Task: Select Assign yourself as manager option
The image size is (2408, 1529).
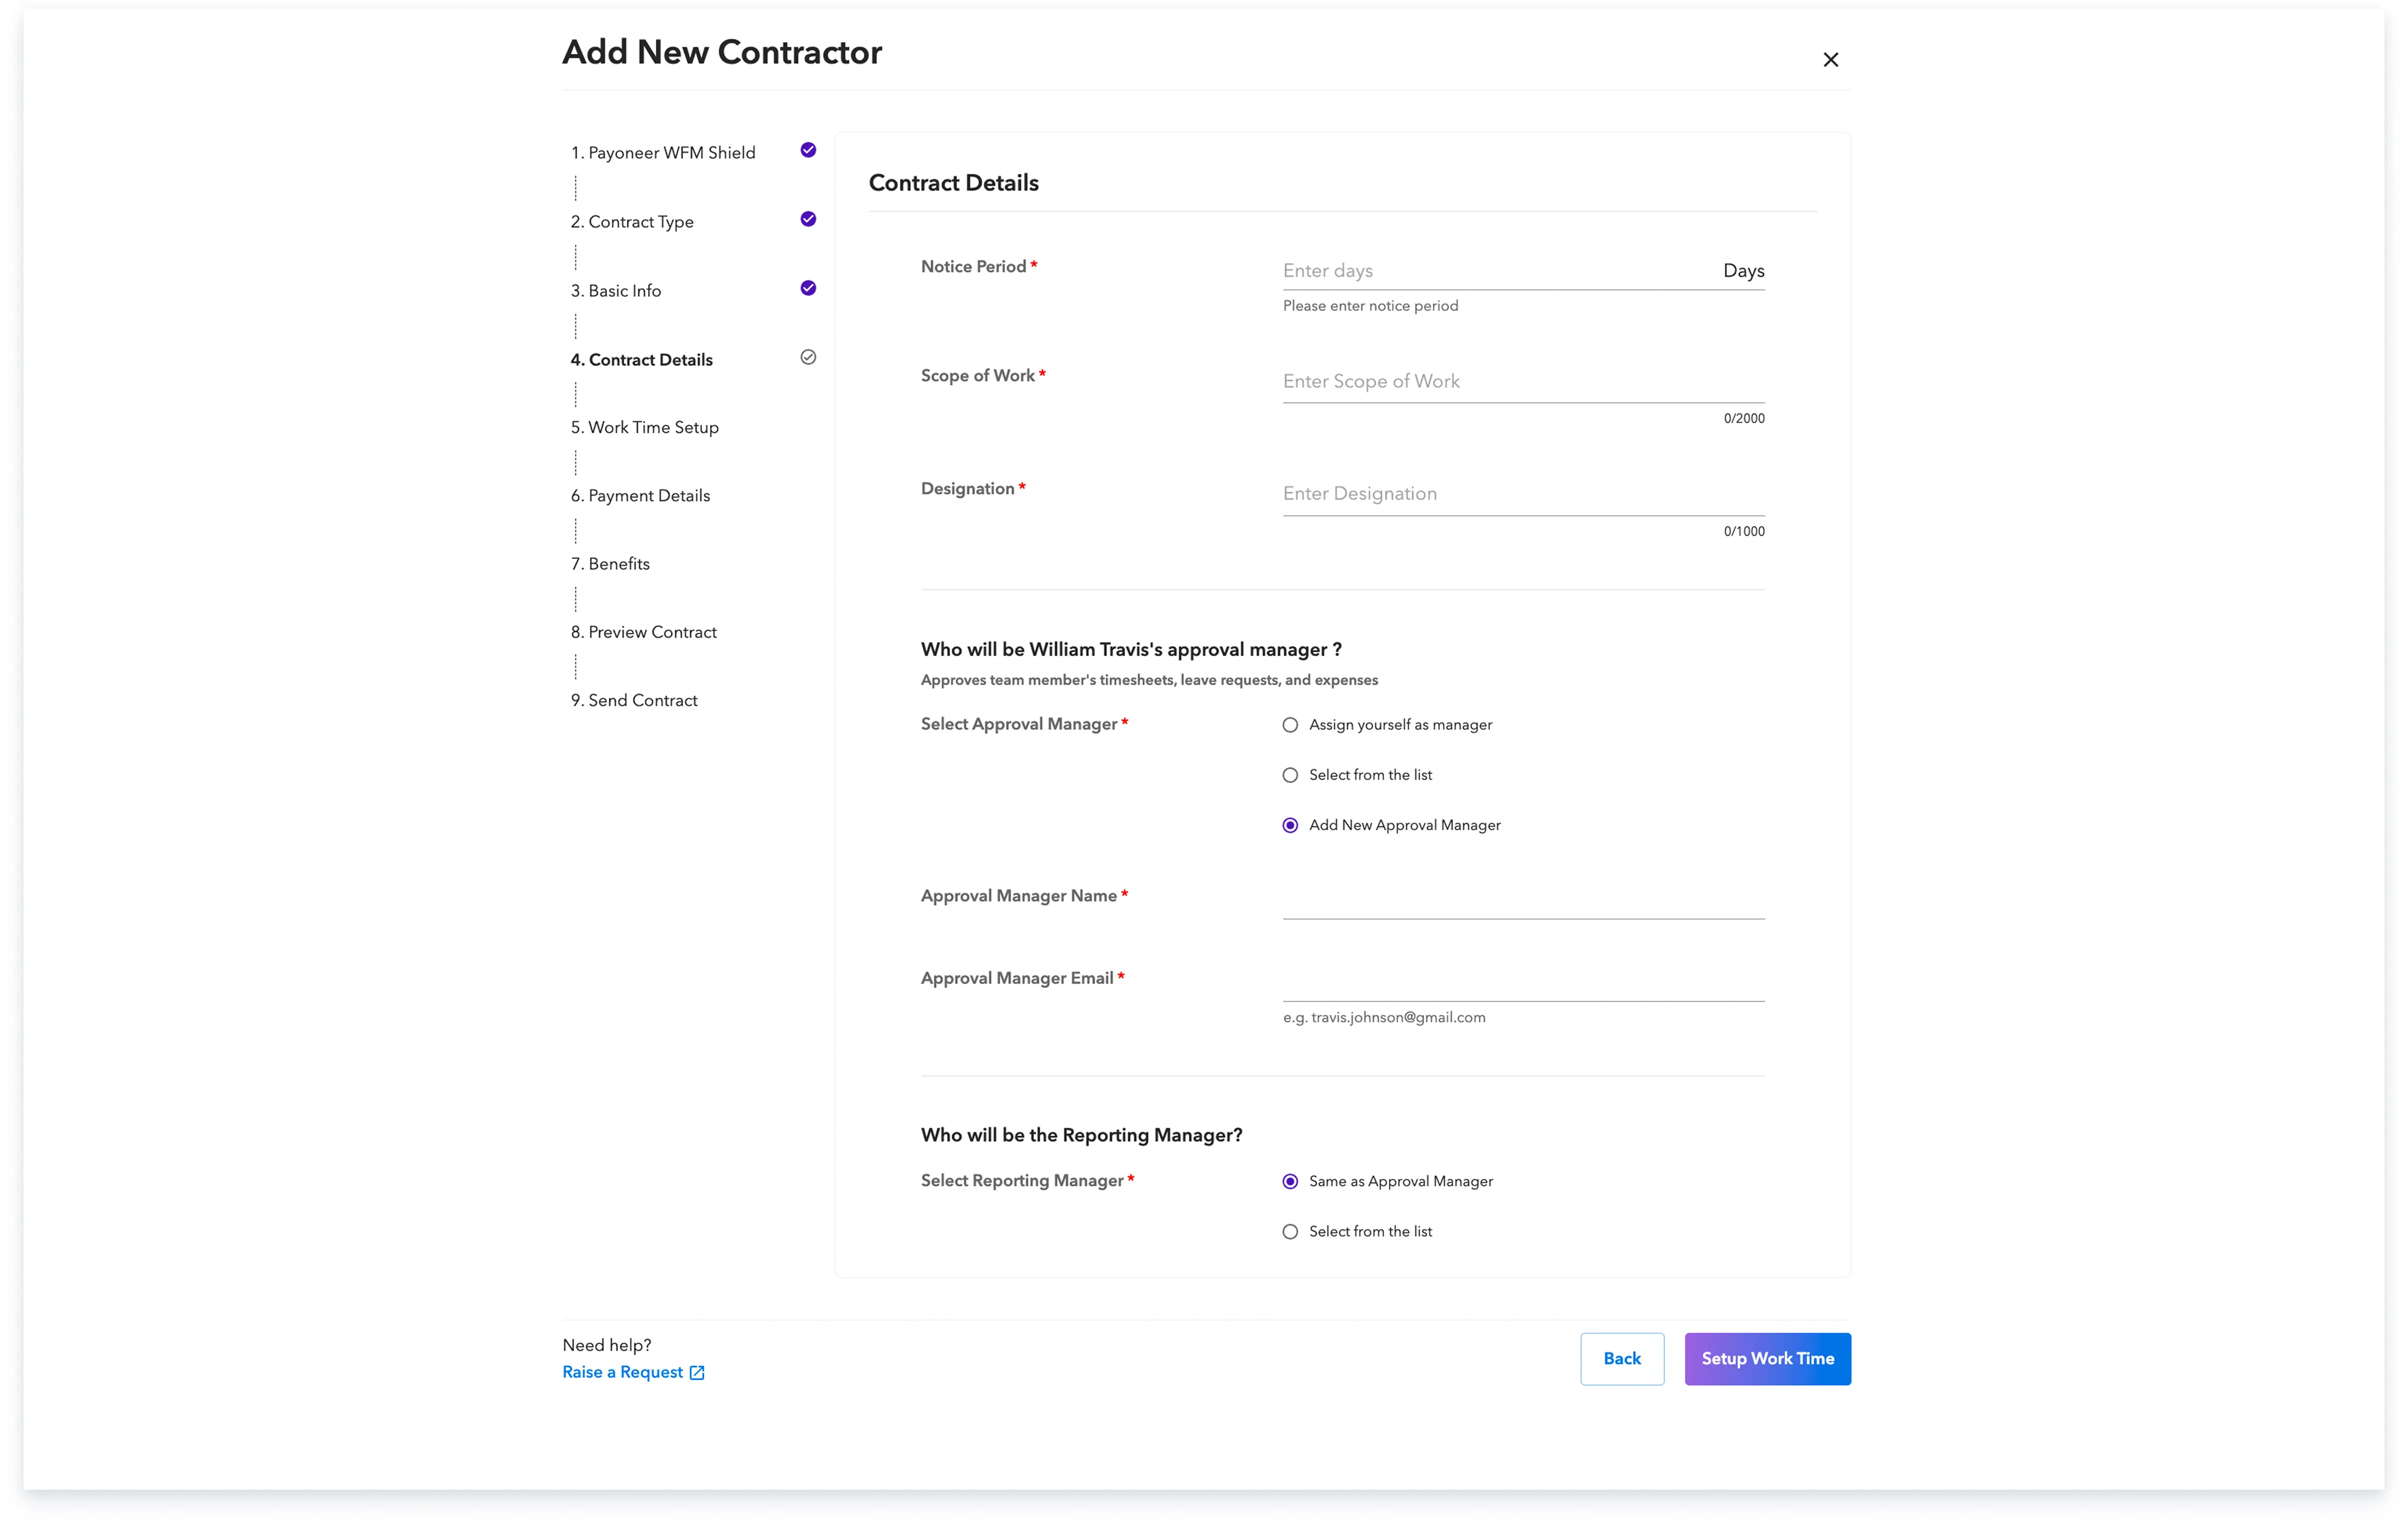Action: tap(1290, 724)
